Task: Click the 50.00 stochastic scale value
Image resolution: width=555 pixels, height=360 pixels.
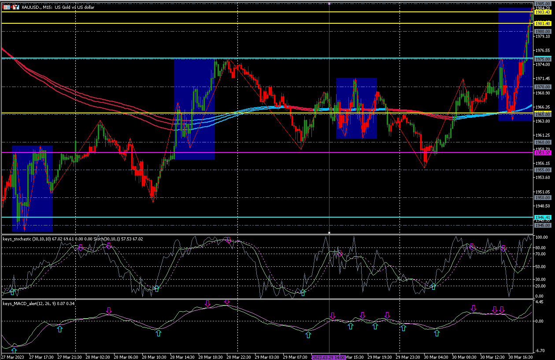Action: pyautogui.click(x=540, y=266)
